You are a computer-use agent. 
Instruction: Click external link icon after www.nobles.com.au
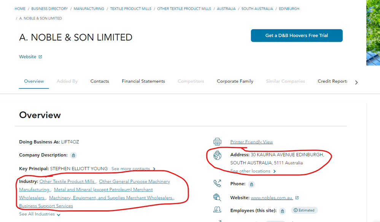[x=297, y=198]
